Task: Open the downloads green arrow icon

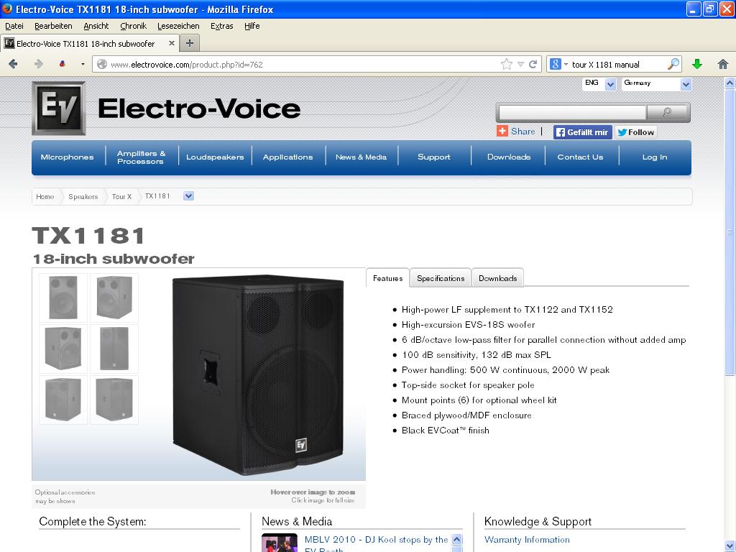Action: (696, 64)
